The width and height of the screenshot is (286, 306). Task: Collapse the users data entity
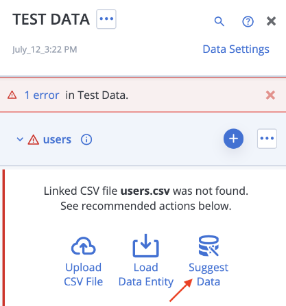(x=20, y=139)
